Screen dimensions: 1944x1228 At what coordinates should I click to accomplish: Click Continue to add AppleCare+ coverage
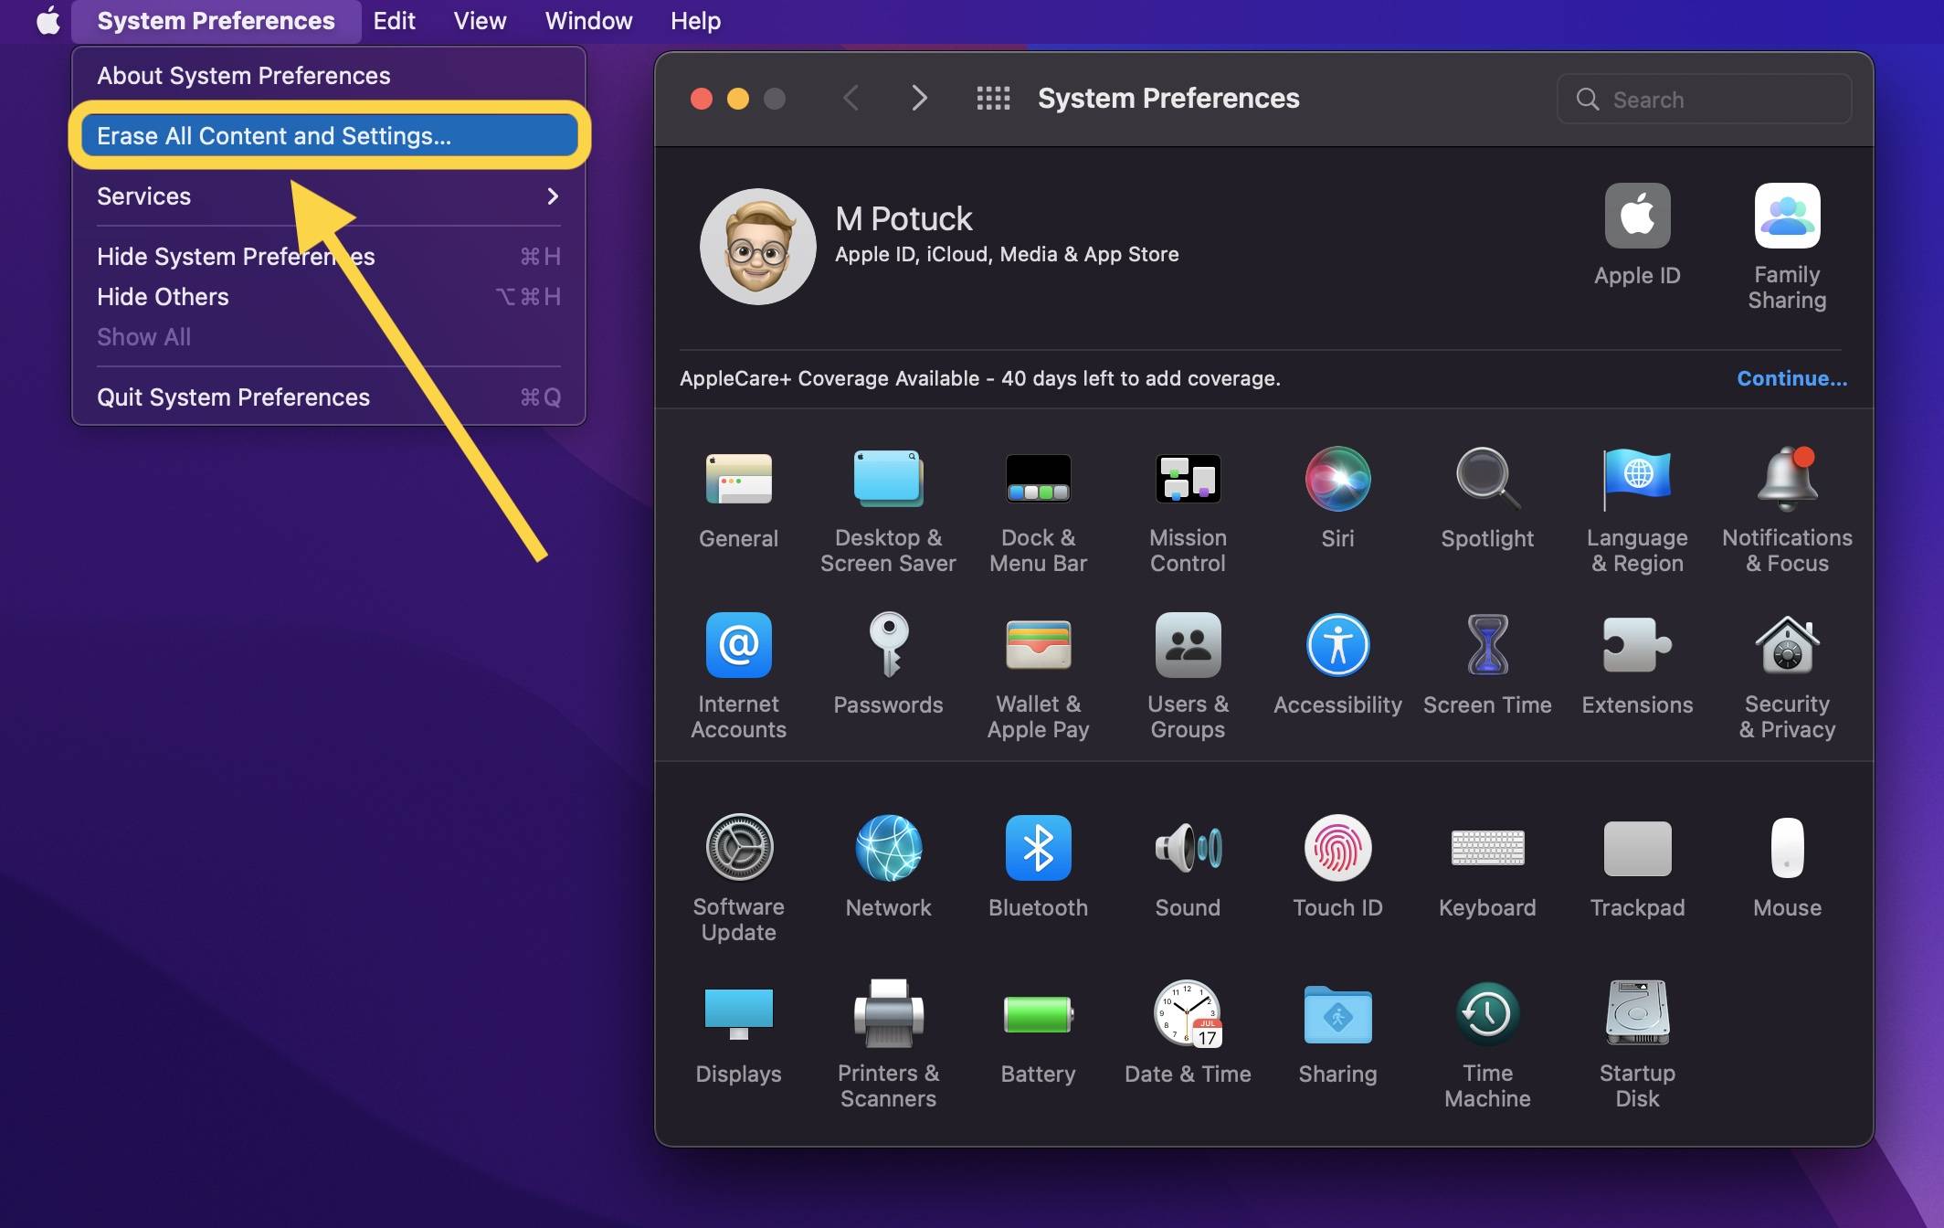tap(1791, 377)
